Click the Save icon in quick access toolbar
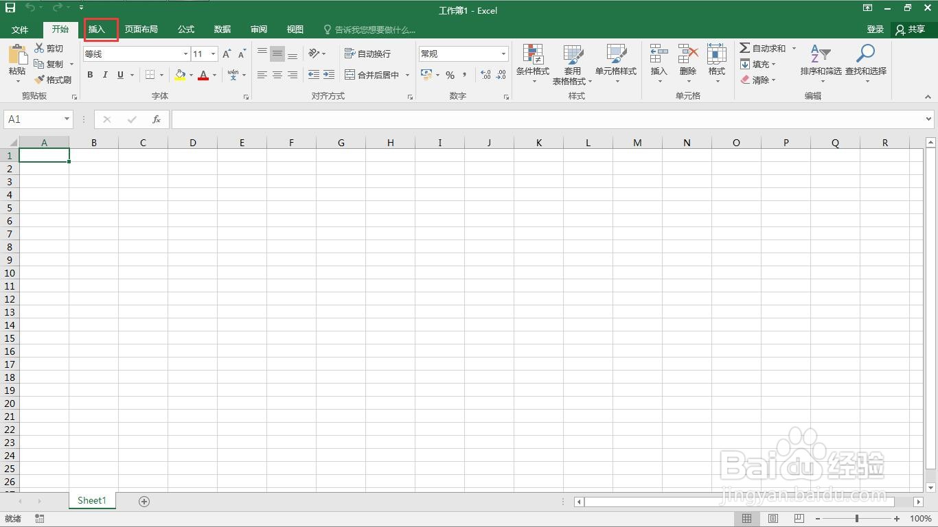938x527 pixels. pyautogui.click(x=10, y=8)
